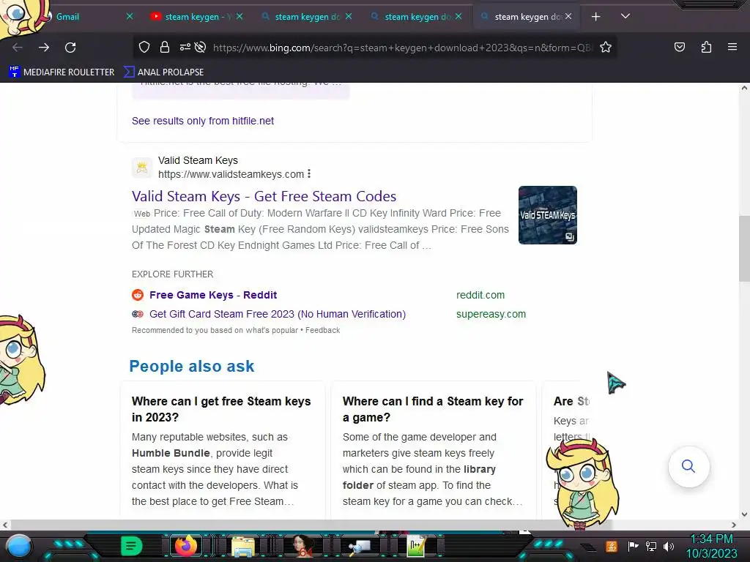The height and width of the screenshot is (562, 750).
Task: Open the site permissions icon in address bar
Action: point(185,47)
